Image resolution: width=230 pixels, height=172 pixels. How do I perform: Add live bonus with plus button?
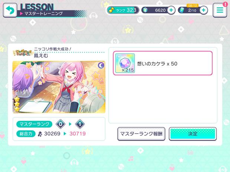pos(204,10)
